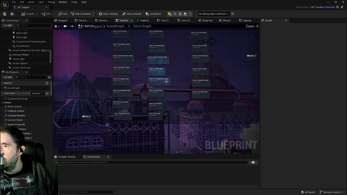Select the Cursed Form ParticleSystem component

(x=31, y=42)
